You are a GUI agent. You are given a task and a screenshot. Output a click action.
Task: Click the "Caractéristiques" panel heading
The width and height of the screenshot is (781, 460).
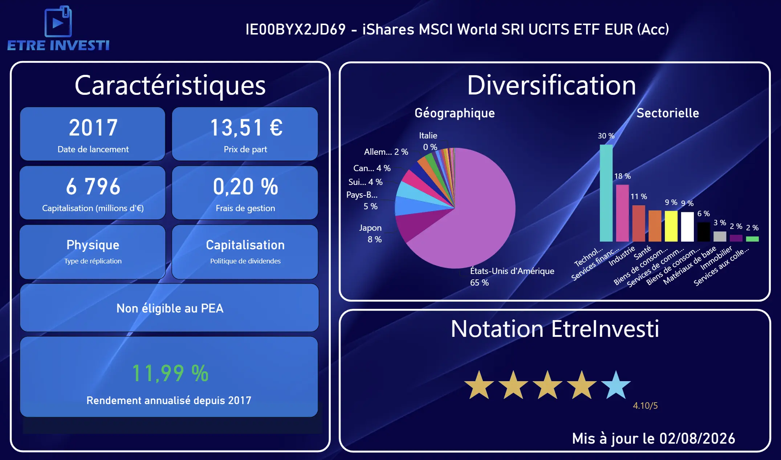[x=170, y=85]
